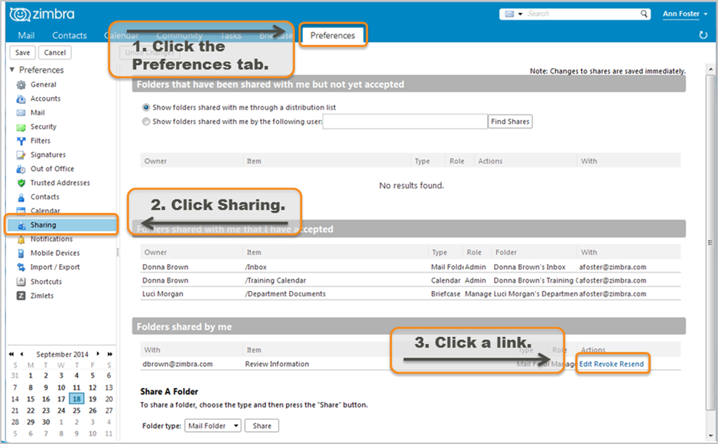This screenshot has width=718, height=444.
Task: Click the Revoke link for dbrown share
Action: (x=606, y=365)
